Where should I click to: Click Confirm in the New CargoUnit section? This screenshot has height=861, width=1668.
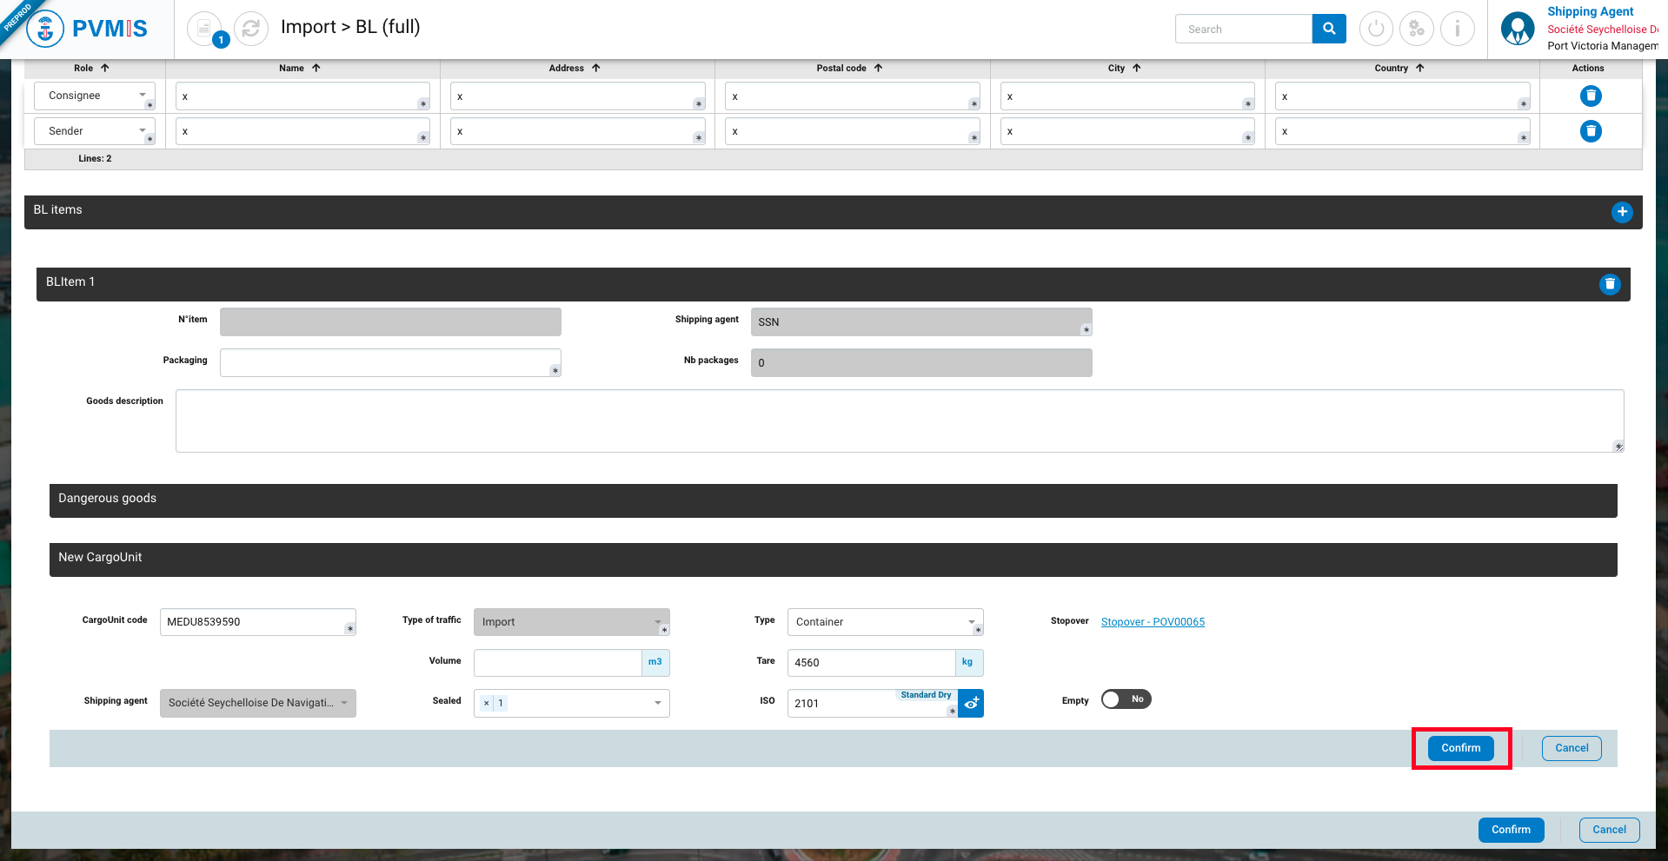coord(1460,748)
